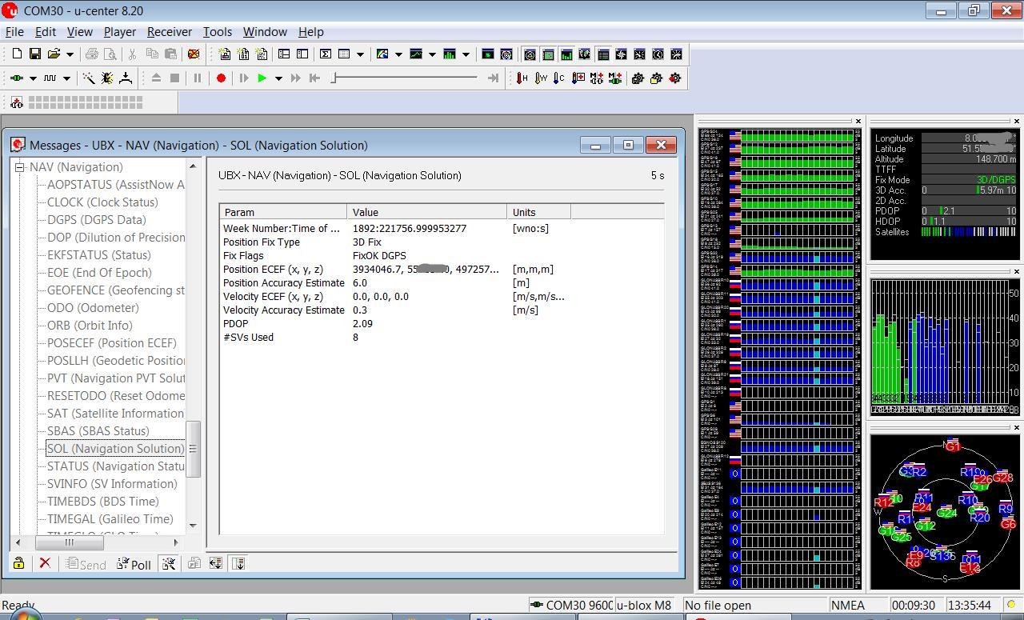The height and width of the screenshot is (620, 1024).
Task: Click the Send button in the message window
Action: coord(86,564)
